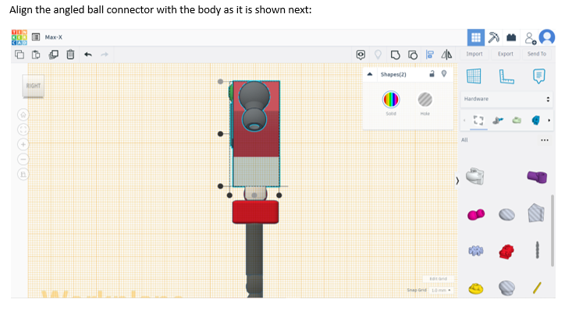Screen dimensions: 565x310
Task: Group the selected shapes
Action: 396,55
